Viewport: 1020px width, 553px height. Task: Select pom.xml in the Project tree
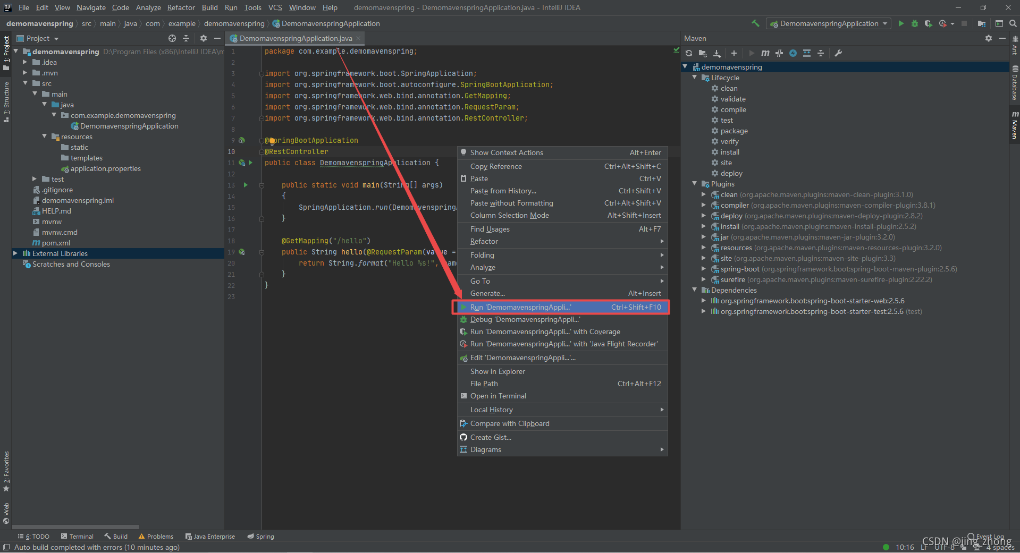(56, 243)
